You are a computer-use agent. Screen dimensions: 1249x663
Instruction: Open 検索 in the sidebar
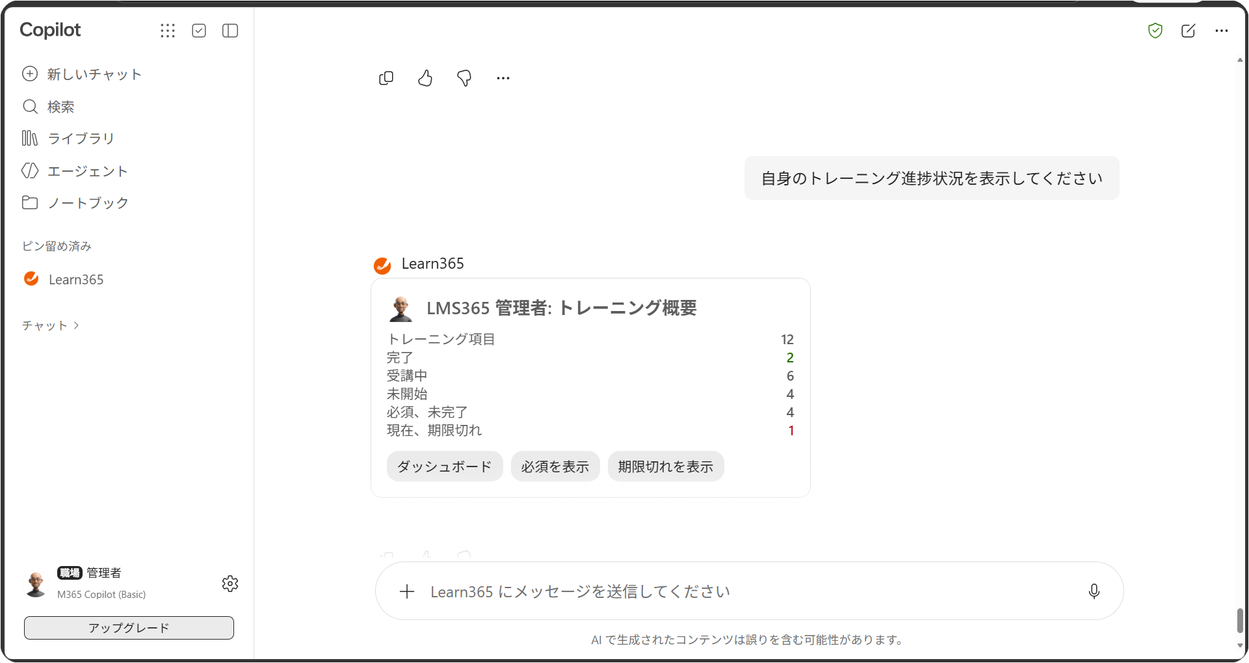click(x=49, y=107)
